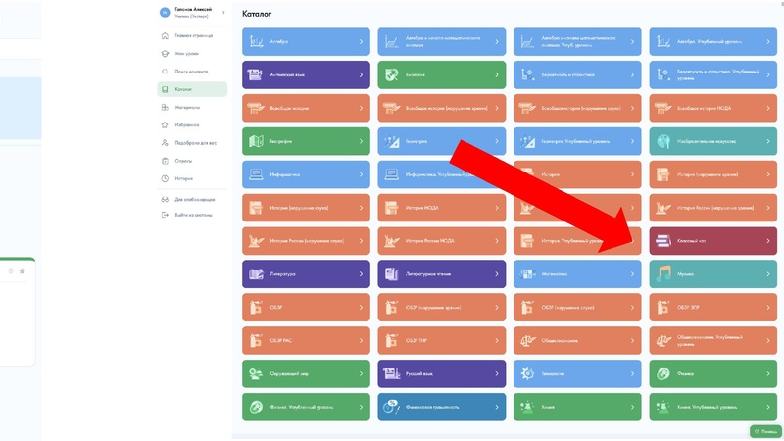
Task: Open Материалы in the sidebar menu
Action: [187, 107]
